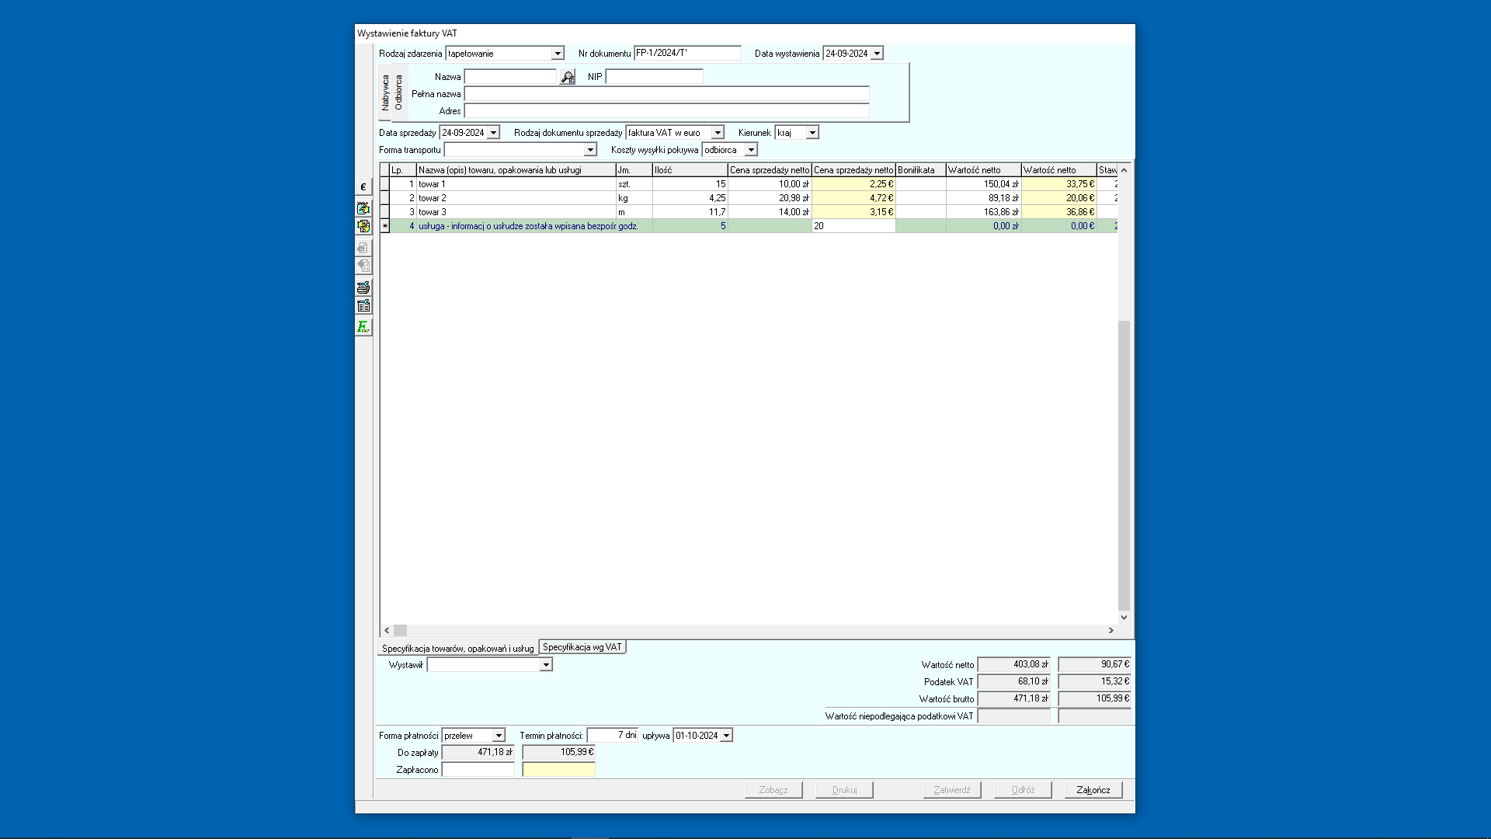Click the Pełna nazwa input field
This screenshot has width=1491, height=839.
coord(666,94)
